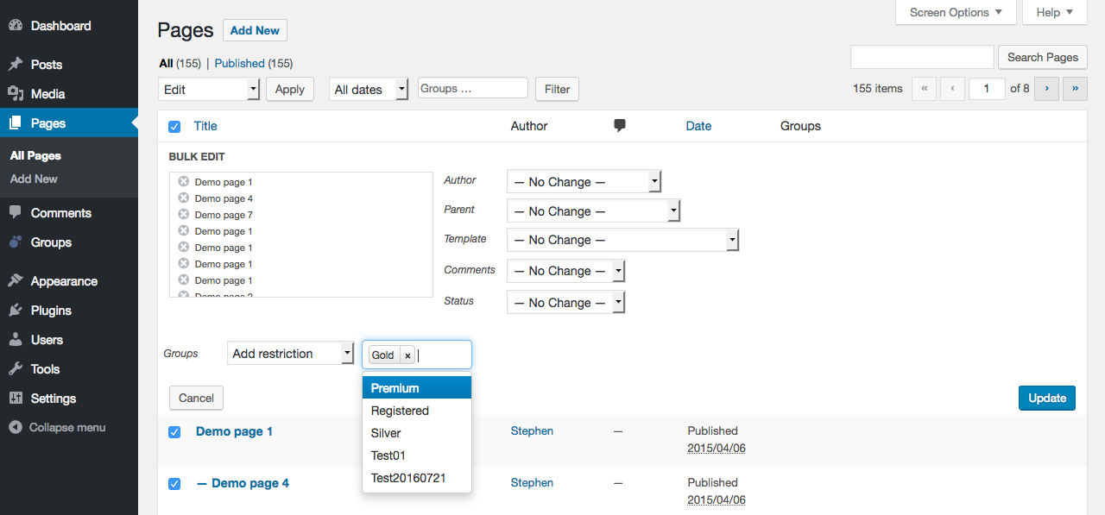
Task: Open the Dashboard icon in sidebar
Action: 16,26
